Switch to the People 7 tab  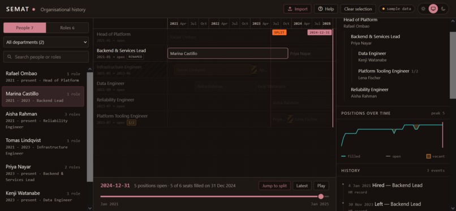point(25,28)
